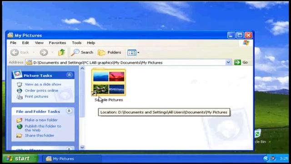Viewport: 291px width, 164px height.
Task: Click the Go button
Action: pos(241,62)
